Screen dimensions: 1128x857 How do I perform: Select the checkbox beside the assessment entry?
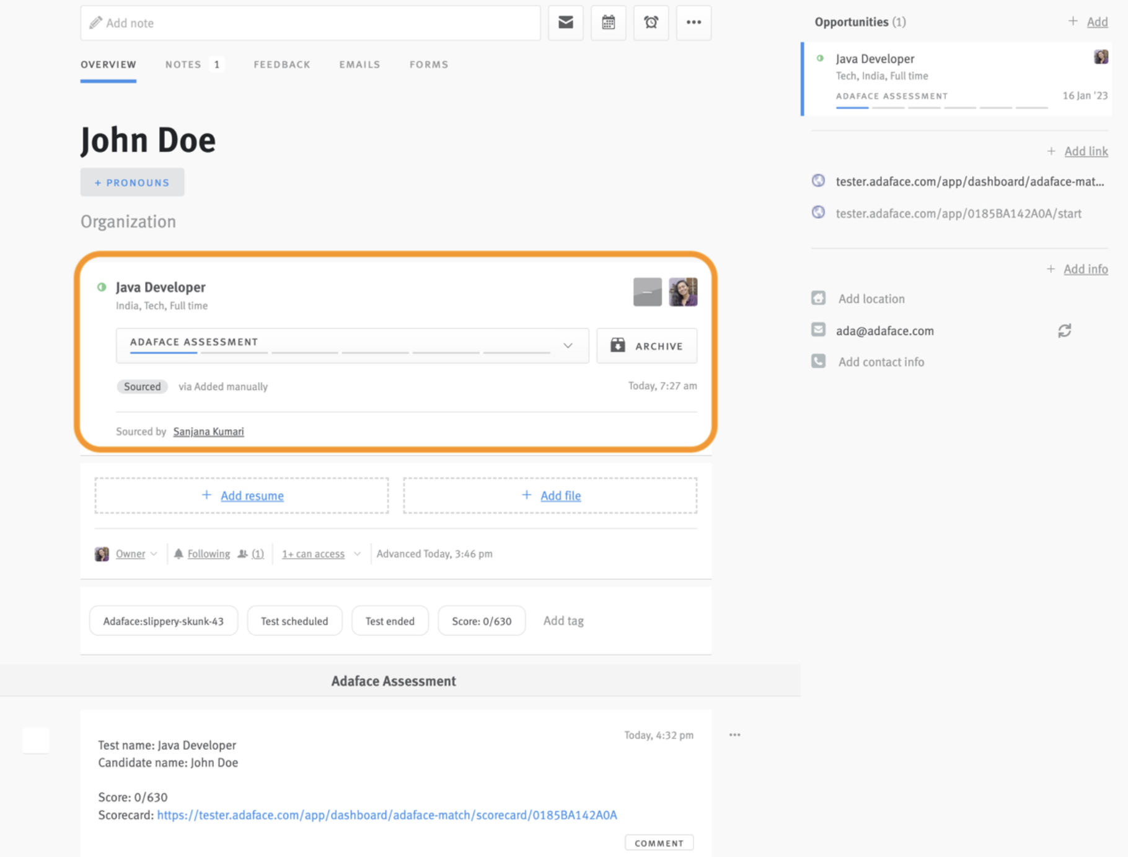point(35,740)
